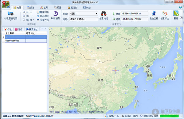Click the 缩小 zoom out tool
The width and height of the screenshot is (184, 119).
(x=28, y=16)
